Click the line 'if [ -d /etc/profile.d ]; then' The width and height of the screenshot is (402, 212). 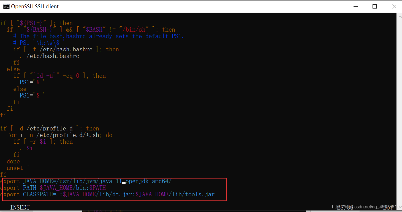click(50, 129)
